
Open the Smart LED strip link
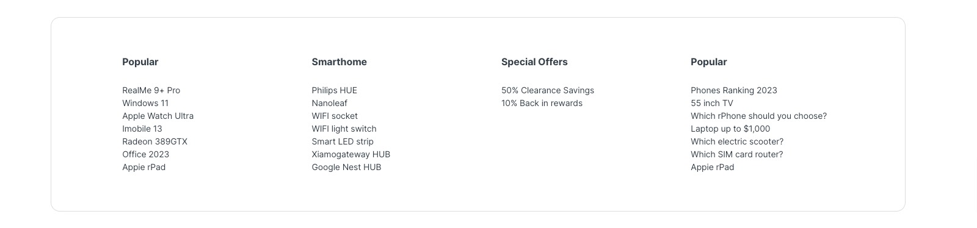coord(343,141)
